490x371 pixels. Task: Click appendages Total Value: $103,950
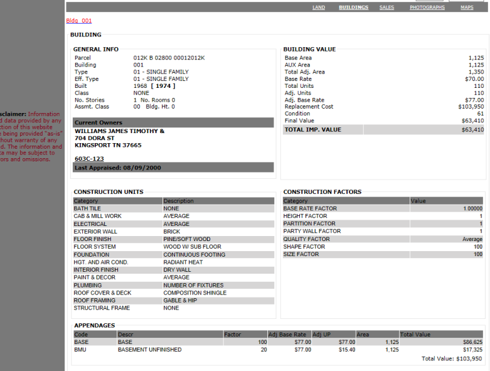tap(452, 358)
